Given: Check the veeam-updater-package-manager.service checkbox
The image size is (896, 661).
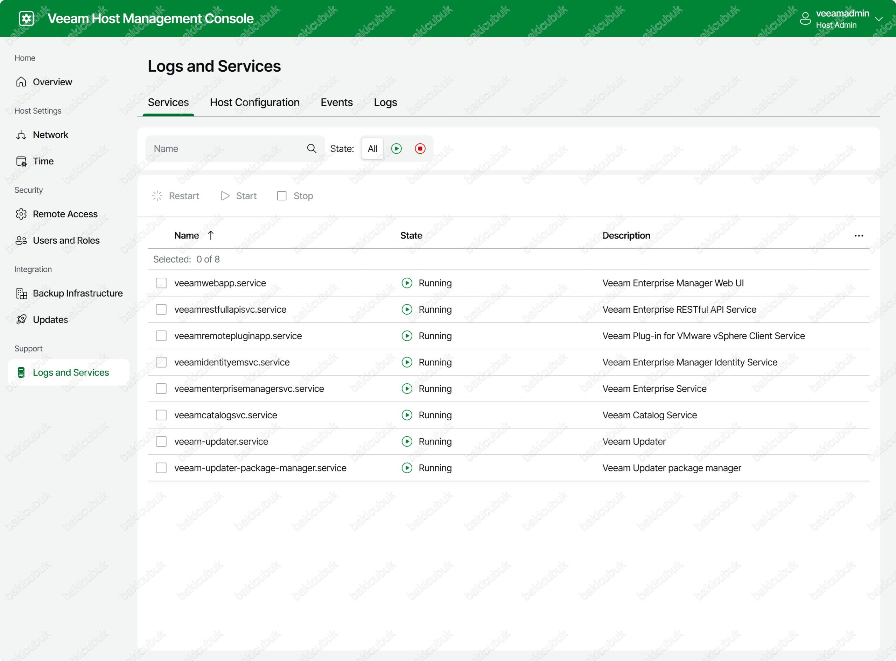Looking at the screenshot, I should [x=161, y=468].
